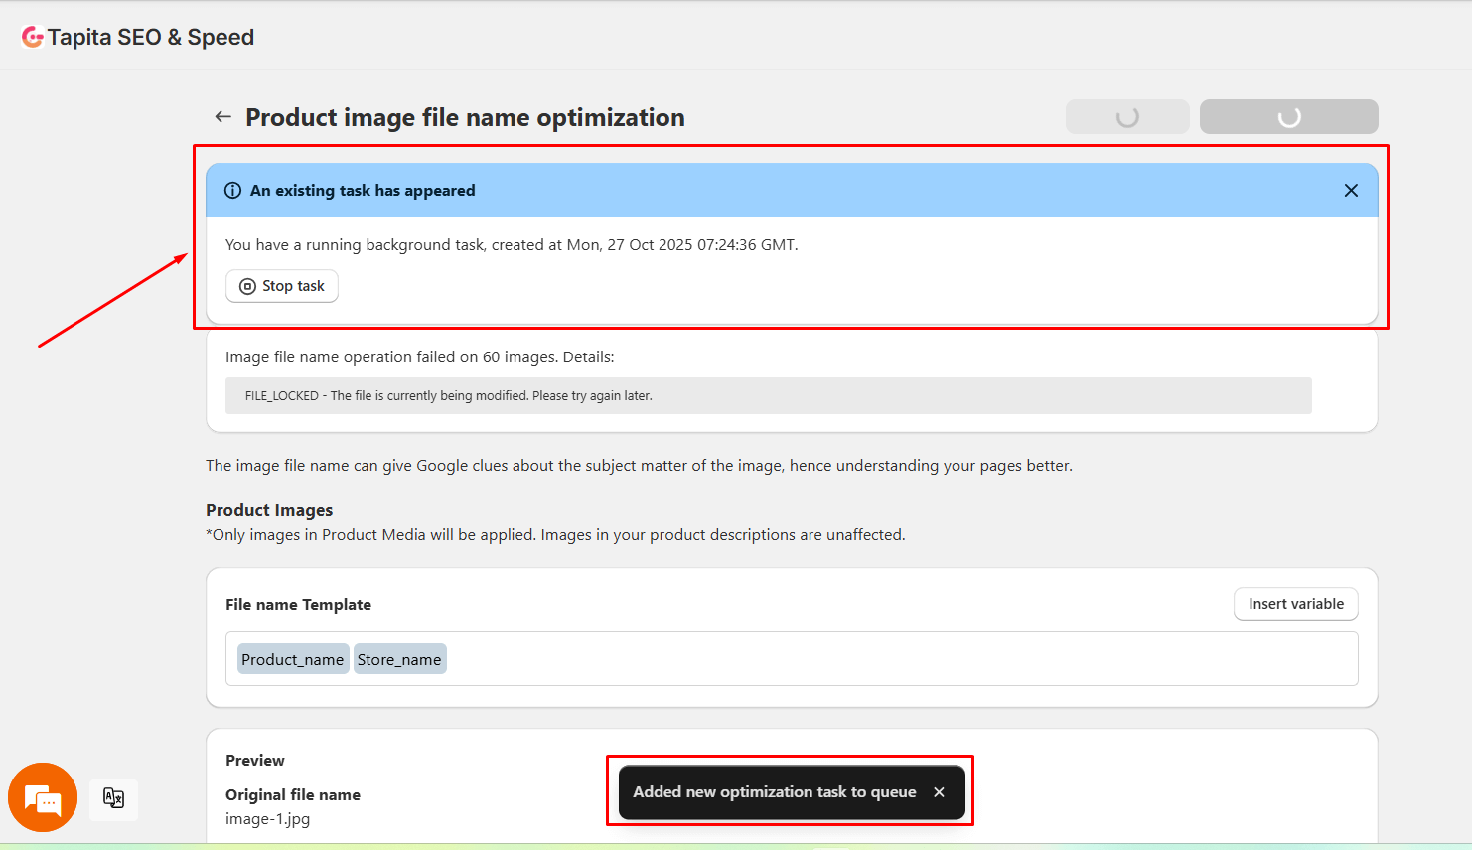The height and width of the screenshot is (850, 1472).
Task: Click the FILE_LOCKED error message bar
Action: (x=768, y=395)
